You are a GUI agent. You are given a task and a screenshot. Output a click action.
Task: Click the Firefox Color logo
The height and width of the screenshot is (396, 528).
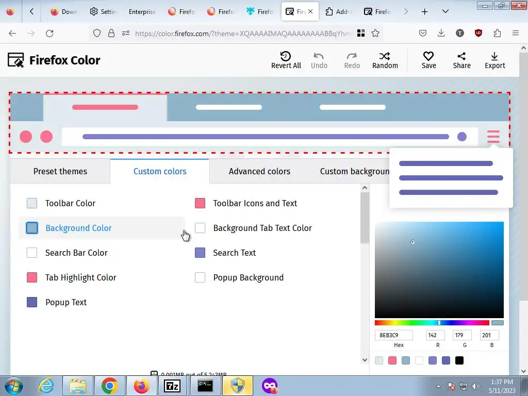[x=54, y=60]
